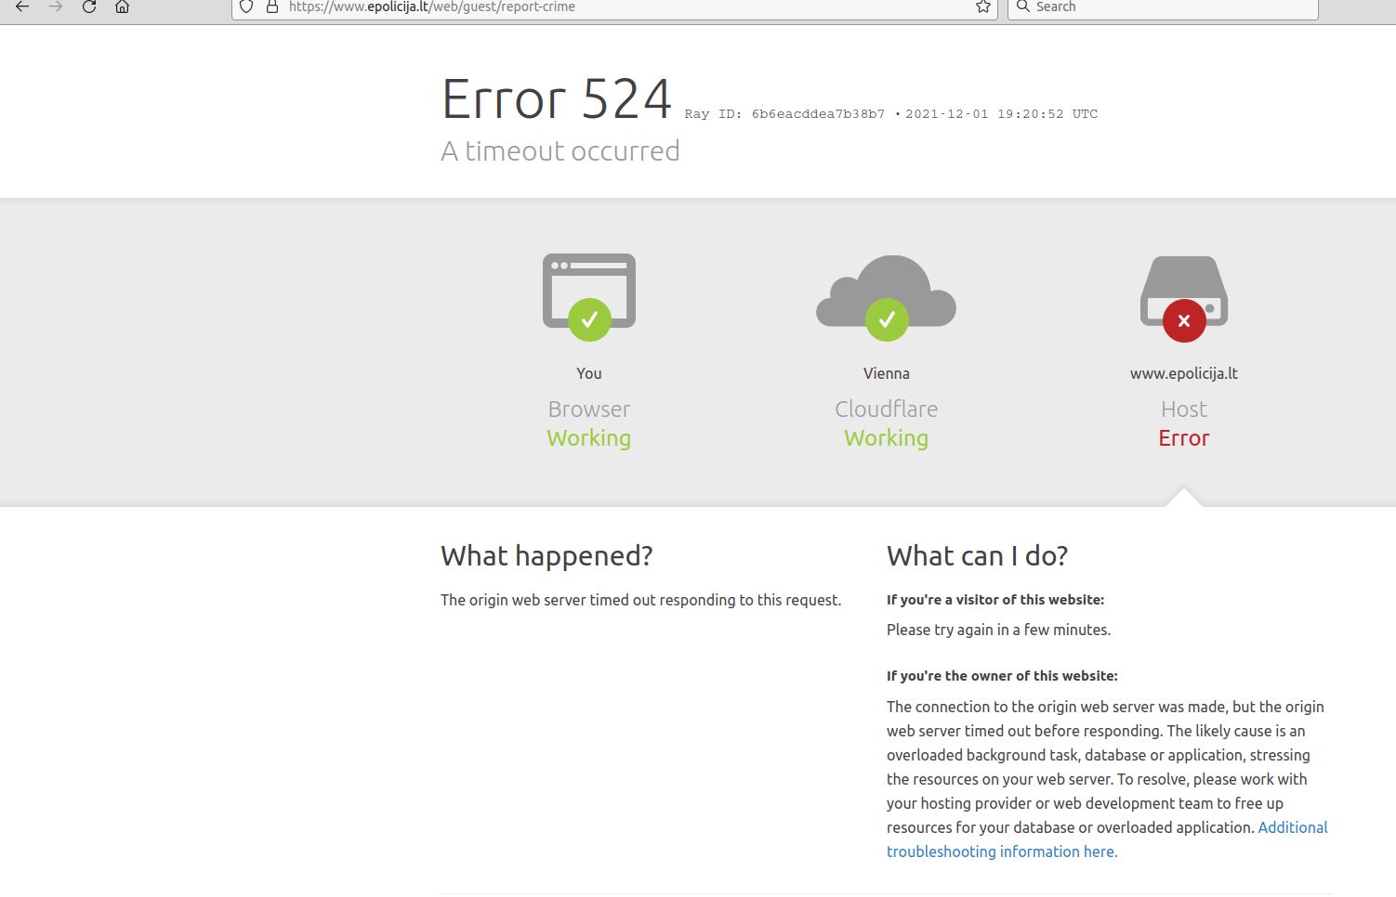Viewport: 1396px width, 897px height.
Task: Click the forward navigation arrow
Action: tap(56, 6)
